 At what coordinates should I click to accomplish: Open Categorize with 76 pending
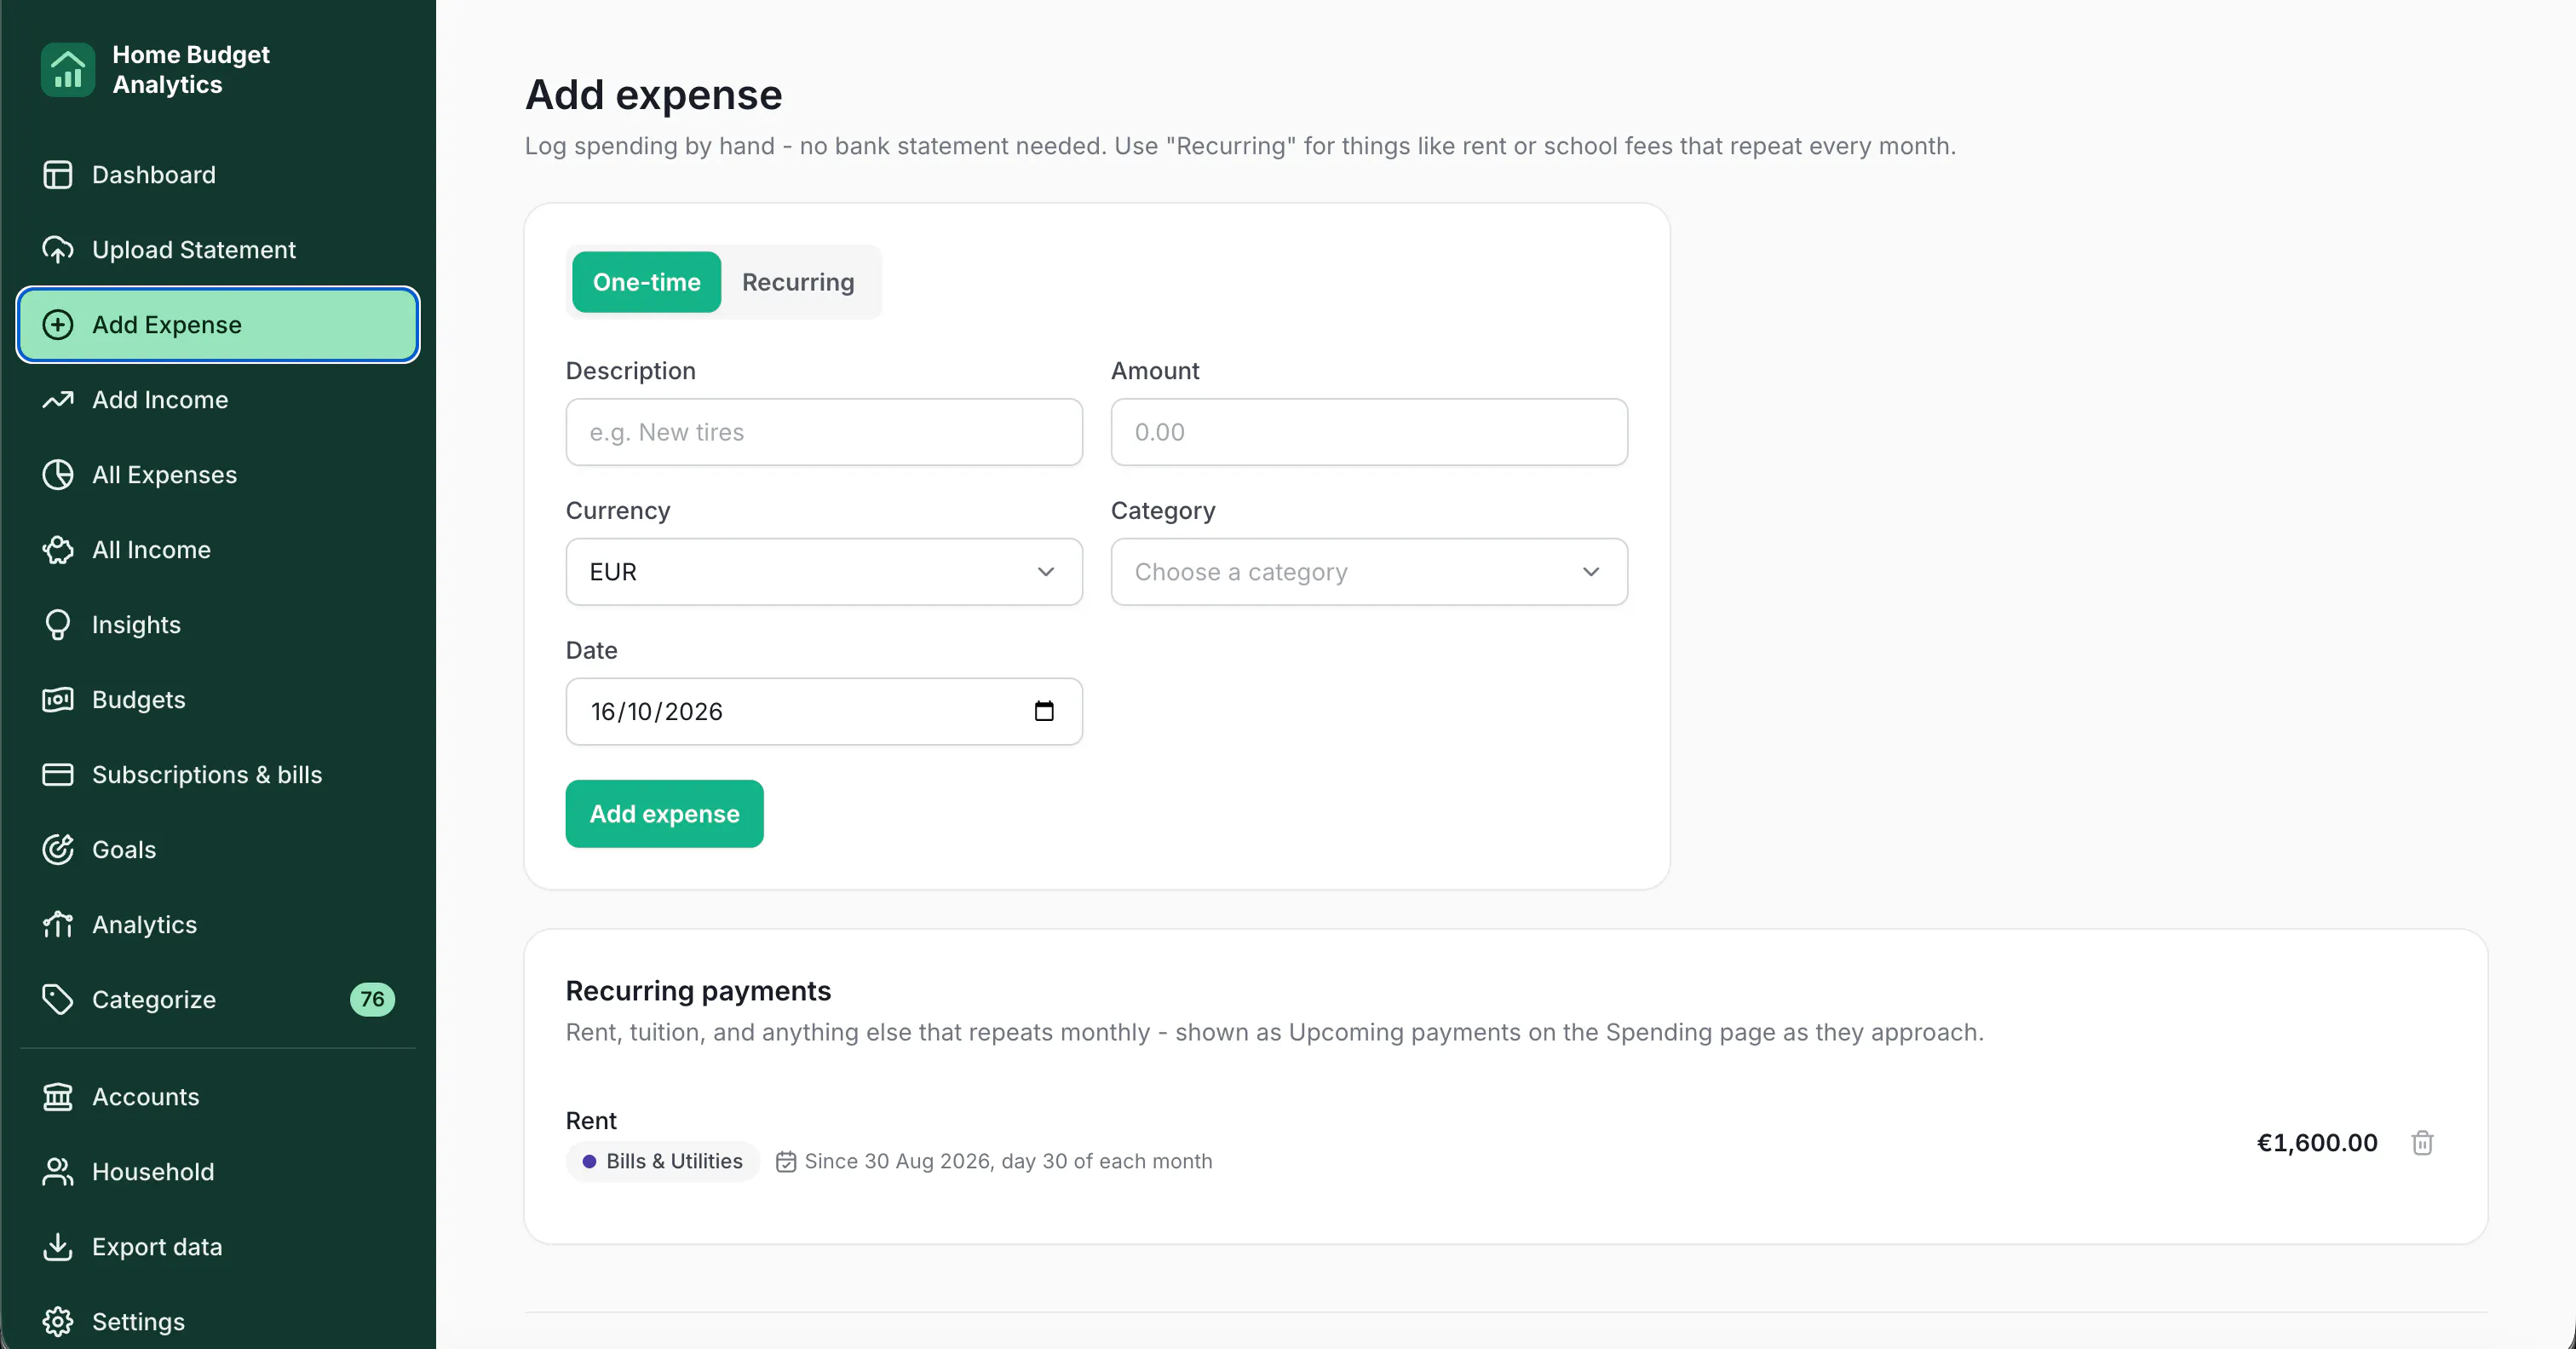click(x=217, y=1000)
